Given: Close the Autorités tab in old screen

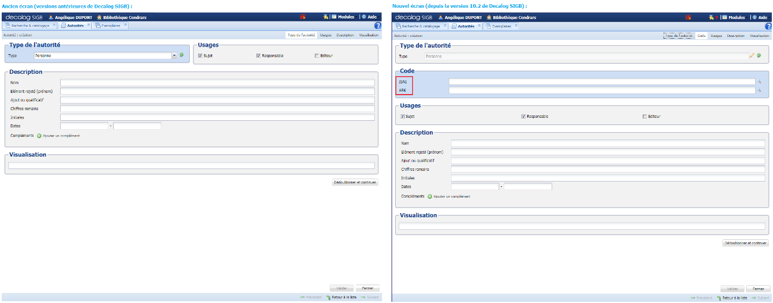Looking at the screenshot, I should [x=89, y=25].
